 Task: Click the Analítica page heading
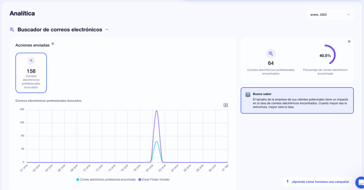click(x=22, y=13)
